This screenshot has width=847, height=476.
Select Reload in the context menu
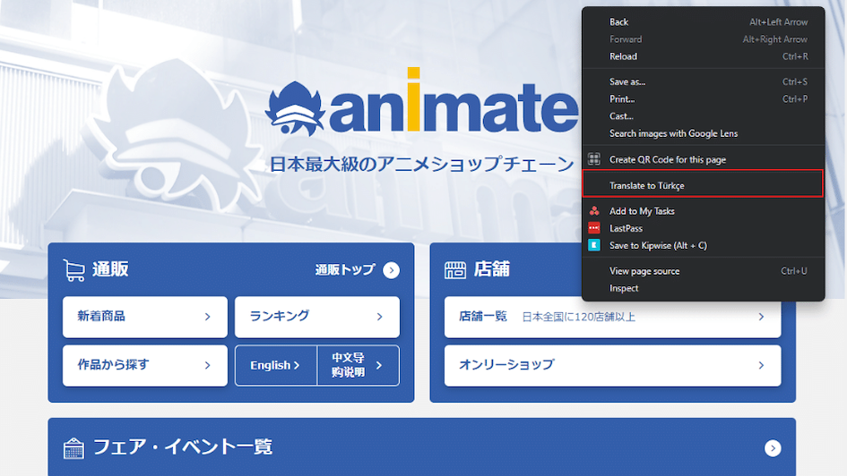tap(704, 56)
